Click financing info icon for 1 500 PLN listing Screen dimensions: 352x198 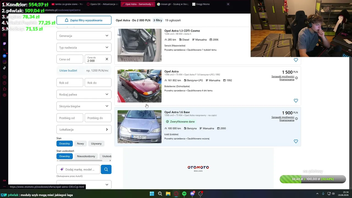296,78
